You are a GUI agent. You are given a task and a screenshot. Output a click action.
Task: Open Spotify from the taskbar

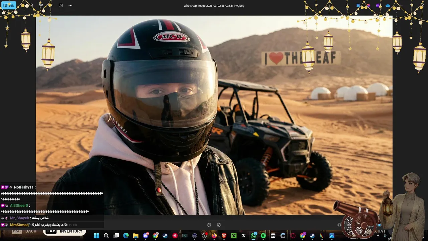263,236
